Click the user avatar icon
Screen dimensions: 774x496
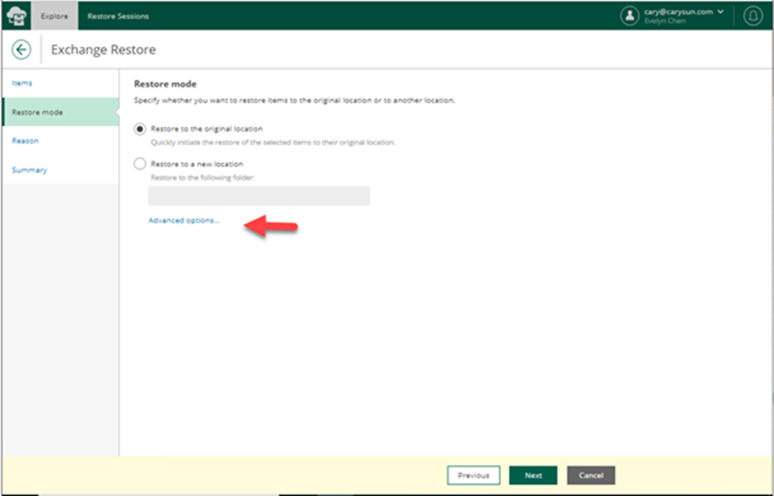click(630, 16)
